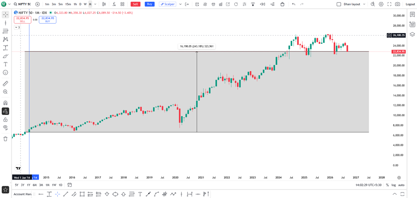Toggle percent scale mode

(x=387, y=185)
